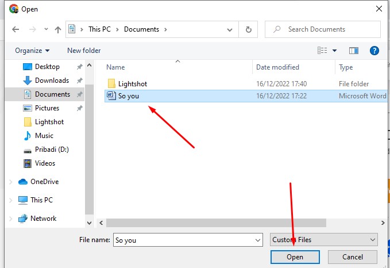
Task: Click the Music note icon
Action: pos(28,136)
